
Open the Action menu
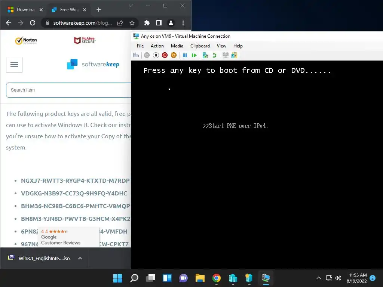coord(157,46)
